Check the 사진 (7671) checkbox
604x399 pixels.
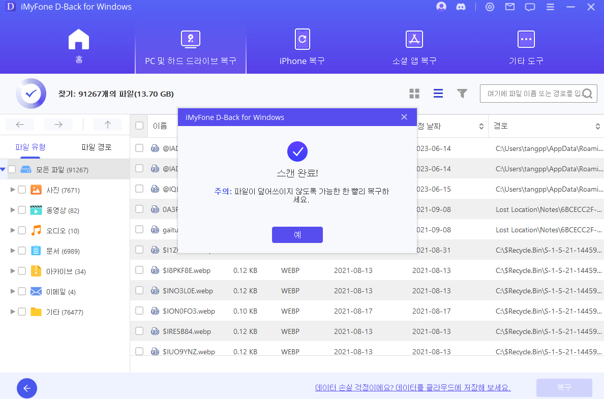(22, 190)
